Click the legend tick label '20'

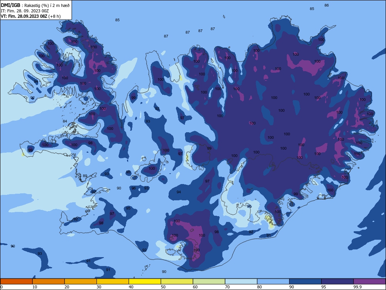click(67, 287)
